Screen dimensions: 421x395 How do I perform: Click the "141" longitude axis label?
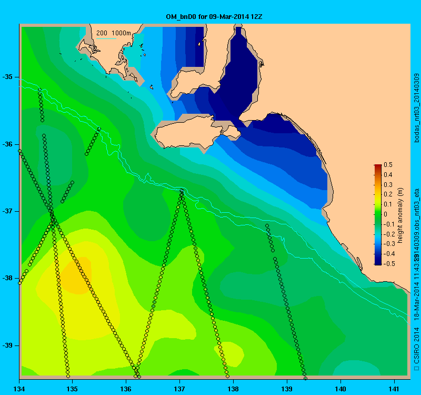click(x=394, y=389)
